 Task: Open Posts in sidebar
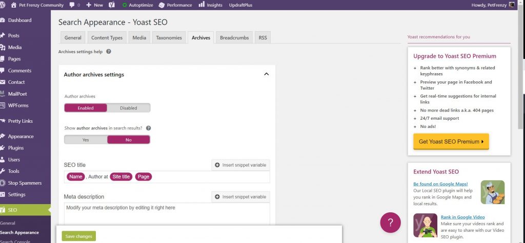point(14,35)
